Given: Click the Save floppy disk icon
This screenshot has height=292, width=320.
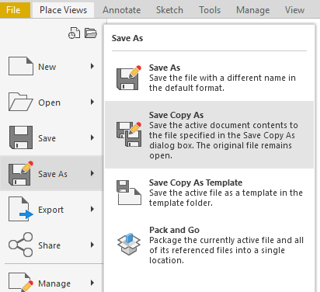Looking at the screenshot, I should pos(21,137).
